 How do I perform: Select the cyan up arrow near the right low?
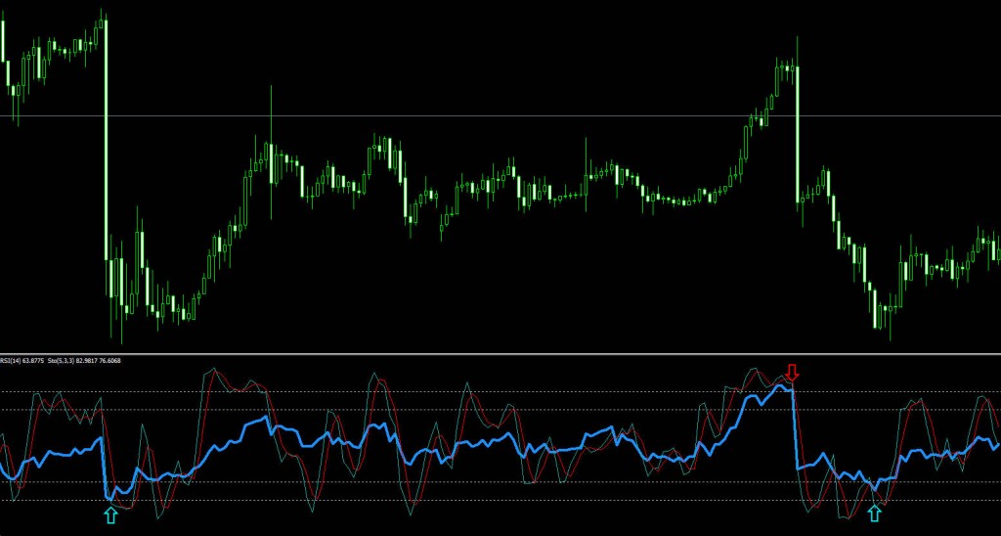pos(875,514)
